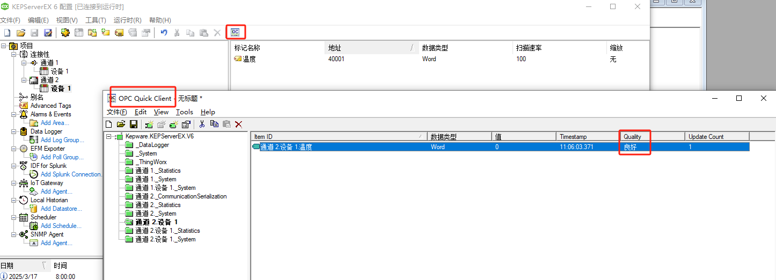Open Help menu in OPC Quick Client
The width and height of the screenshot is (776, 280).
click(x=208, y=112)
